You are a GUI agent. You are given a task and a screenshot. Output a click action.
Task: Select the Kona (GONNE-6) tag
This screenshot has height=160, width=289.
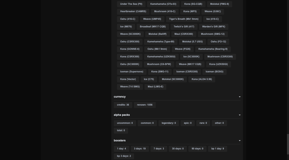[130, 49]
